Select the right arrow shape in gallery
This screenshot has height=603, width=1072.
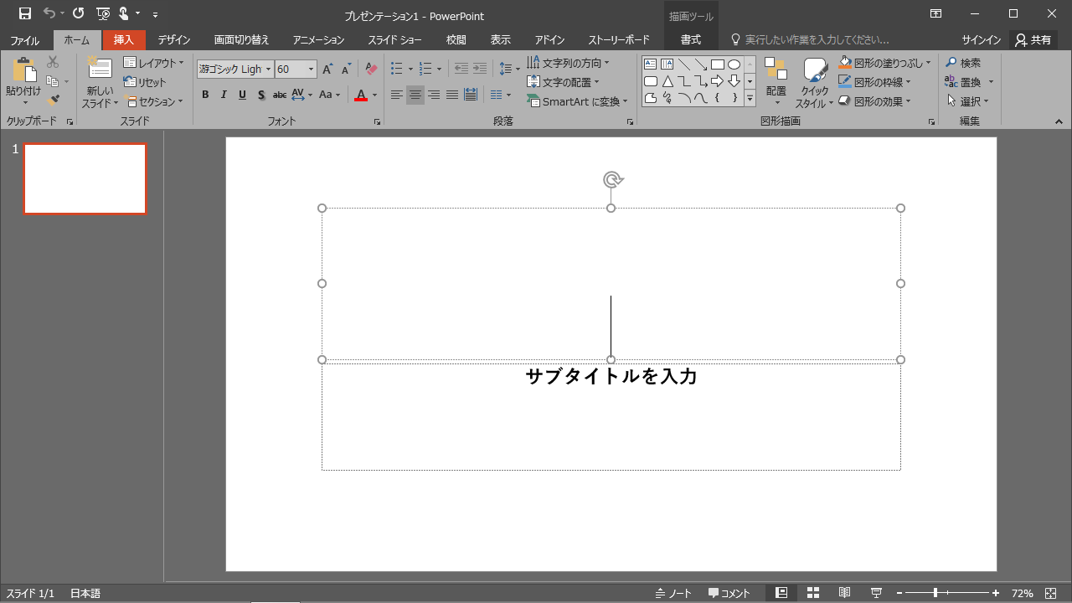point(718,81)
